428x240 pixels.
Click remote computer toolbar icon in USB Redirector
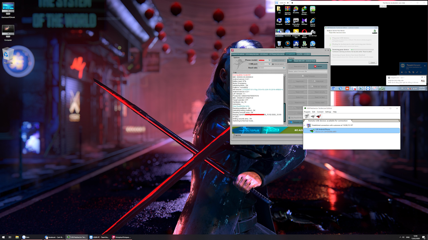point(307,116)
